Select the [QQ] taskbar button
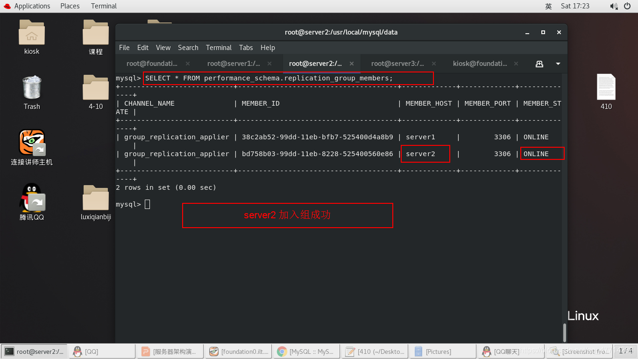The height and width of the screenshot is (359, 638). [103, 351]
